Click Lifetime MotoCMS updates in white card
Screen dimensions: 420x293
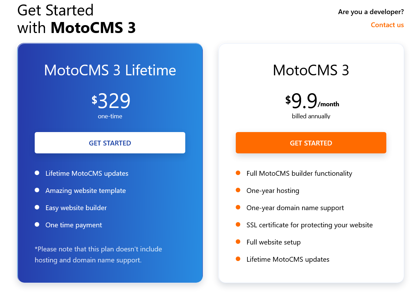pos(288,259)
